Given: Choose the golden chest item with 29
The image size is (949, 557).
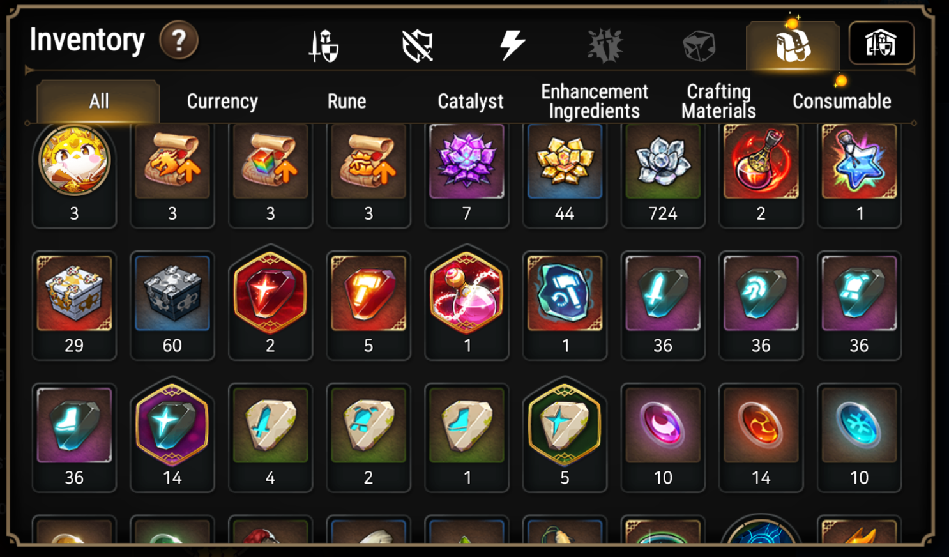Looking at the screenshot, I should 74,305.
